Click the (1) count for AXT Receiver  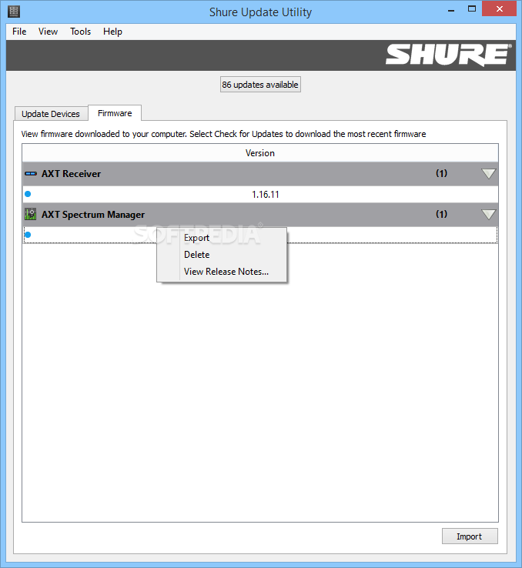click(x=441, y=173)
